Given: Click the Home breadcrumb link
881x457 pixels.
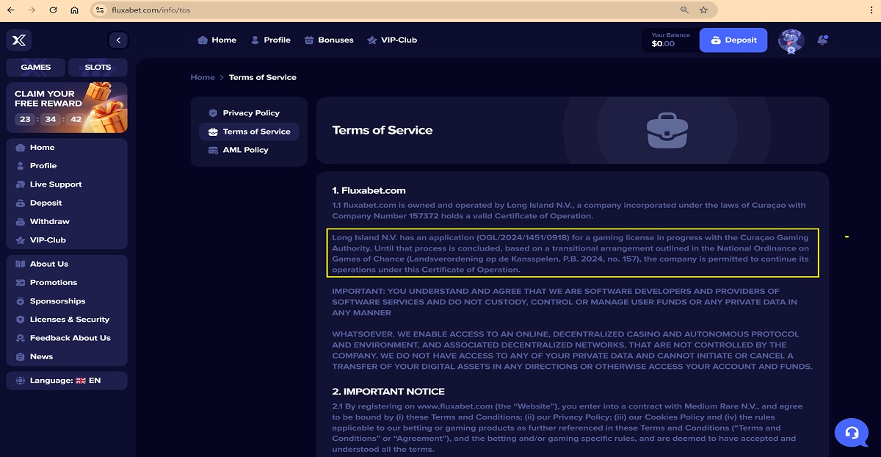Looking at the screenshot, I should pyautogui.click(x=203, y=77).
